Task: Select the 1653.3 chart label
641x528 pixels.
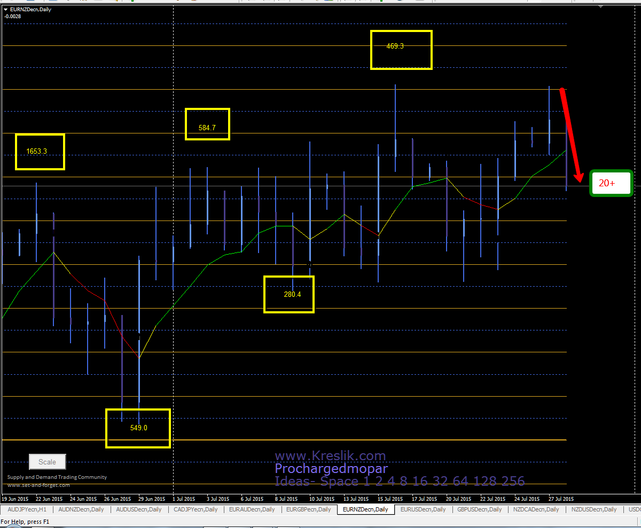Action: [37, 152]
